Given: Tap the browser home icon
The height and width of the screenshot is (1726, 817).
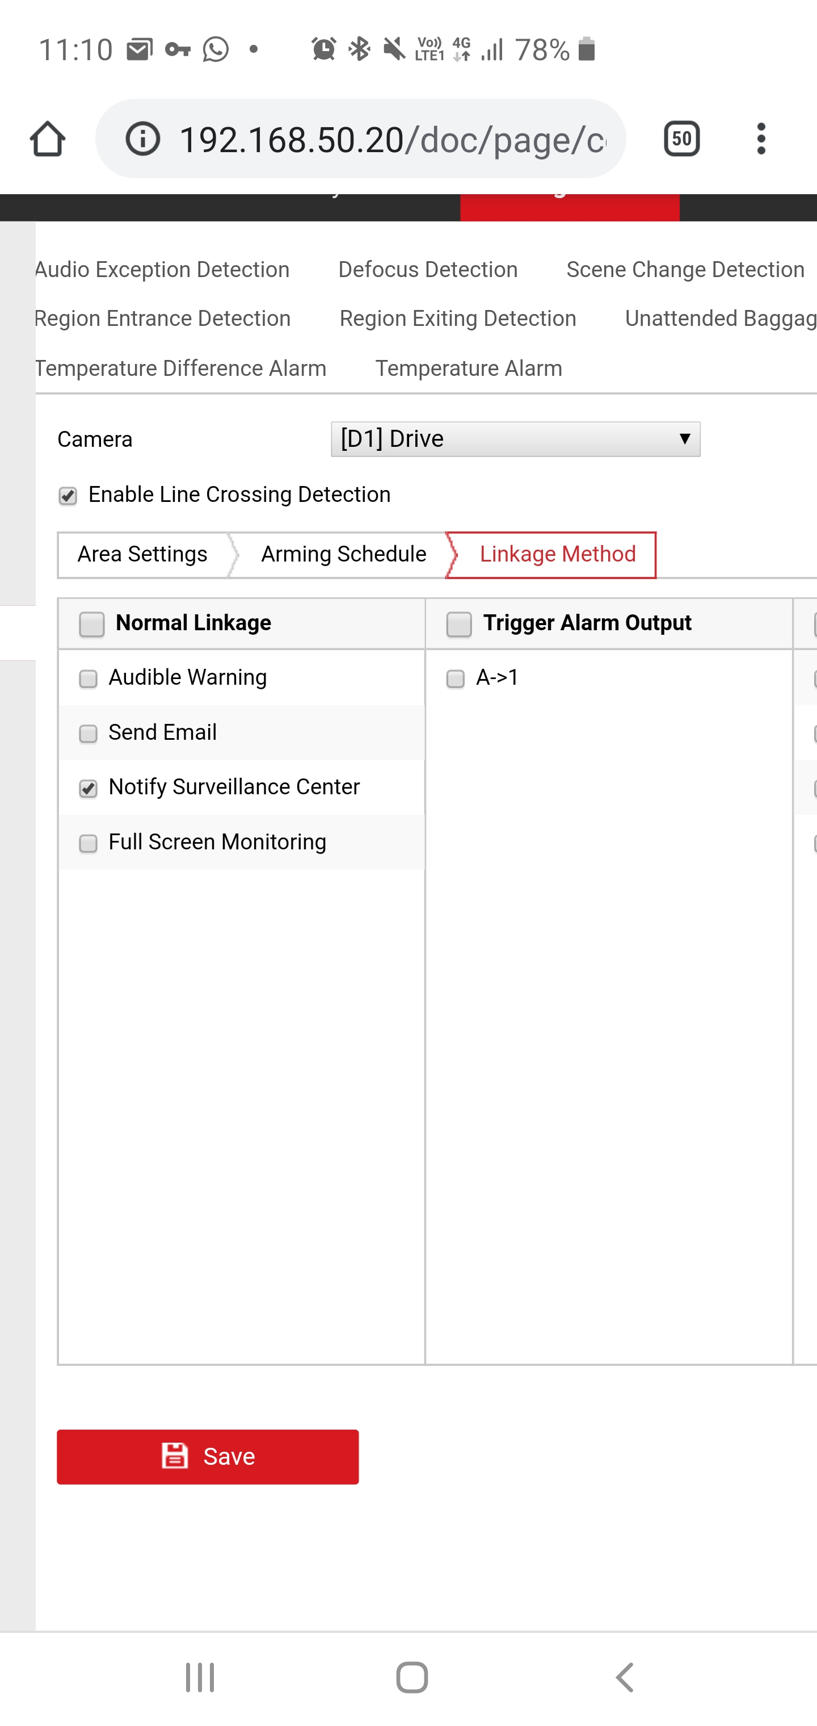Looking at the screenshot, I should [x=48, y=139].
